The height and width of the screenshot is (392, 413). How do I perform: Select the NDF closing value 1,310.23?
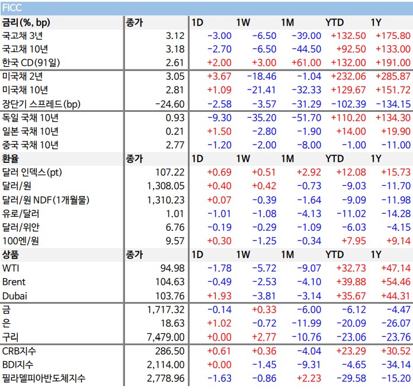tap(166, 200)
